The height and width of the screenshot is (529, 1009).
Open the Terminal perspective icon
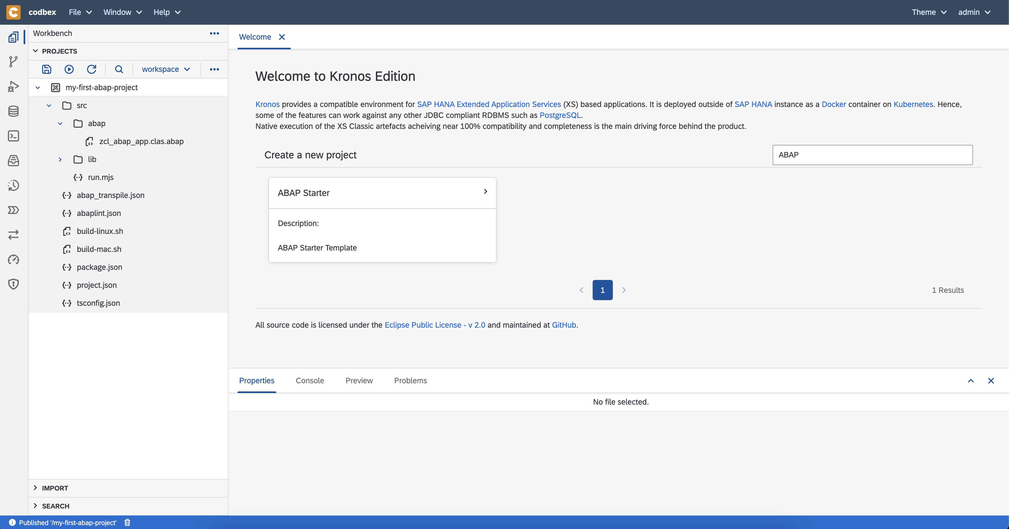click(x=13, y=136)
